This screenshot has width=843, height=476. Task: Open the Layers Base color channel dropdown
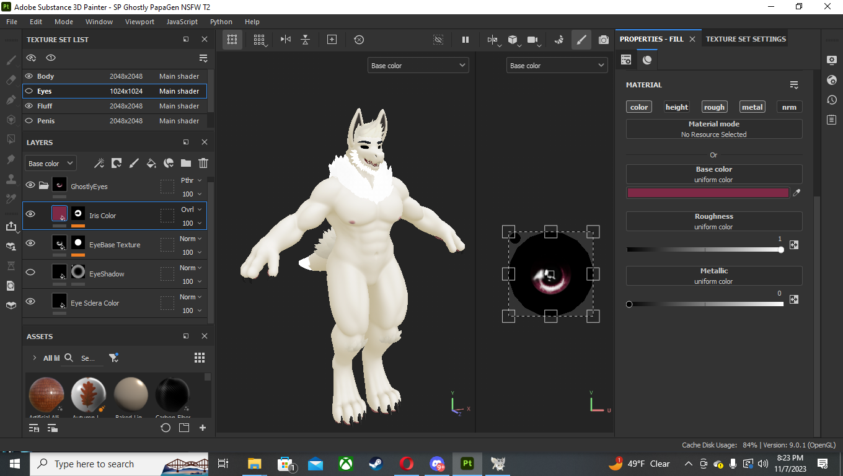point(51,164)
